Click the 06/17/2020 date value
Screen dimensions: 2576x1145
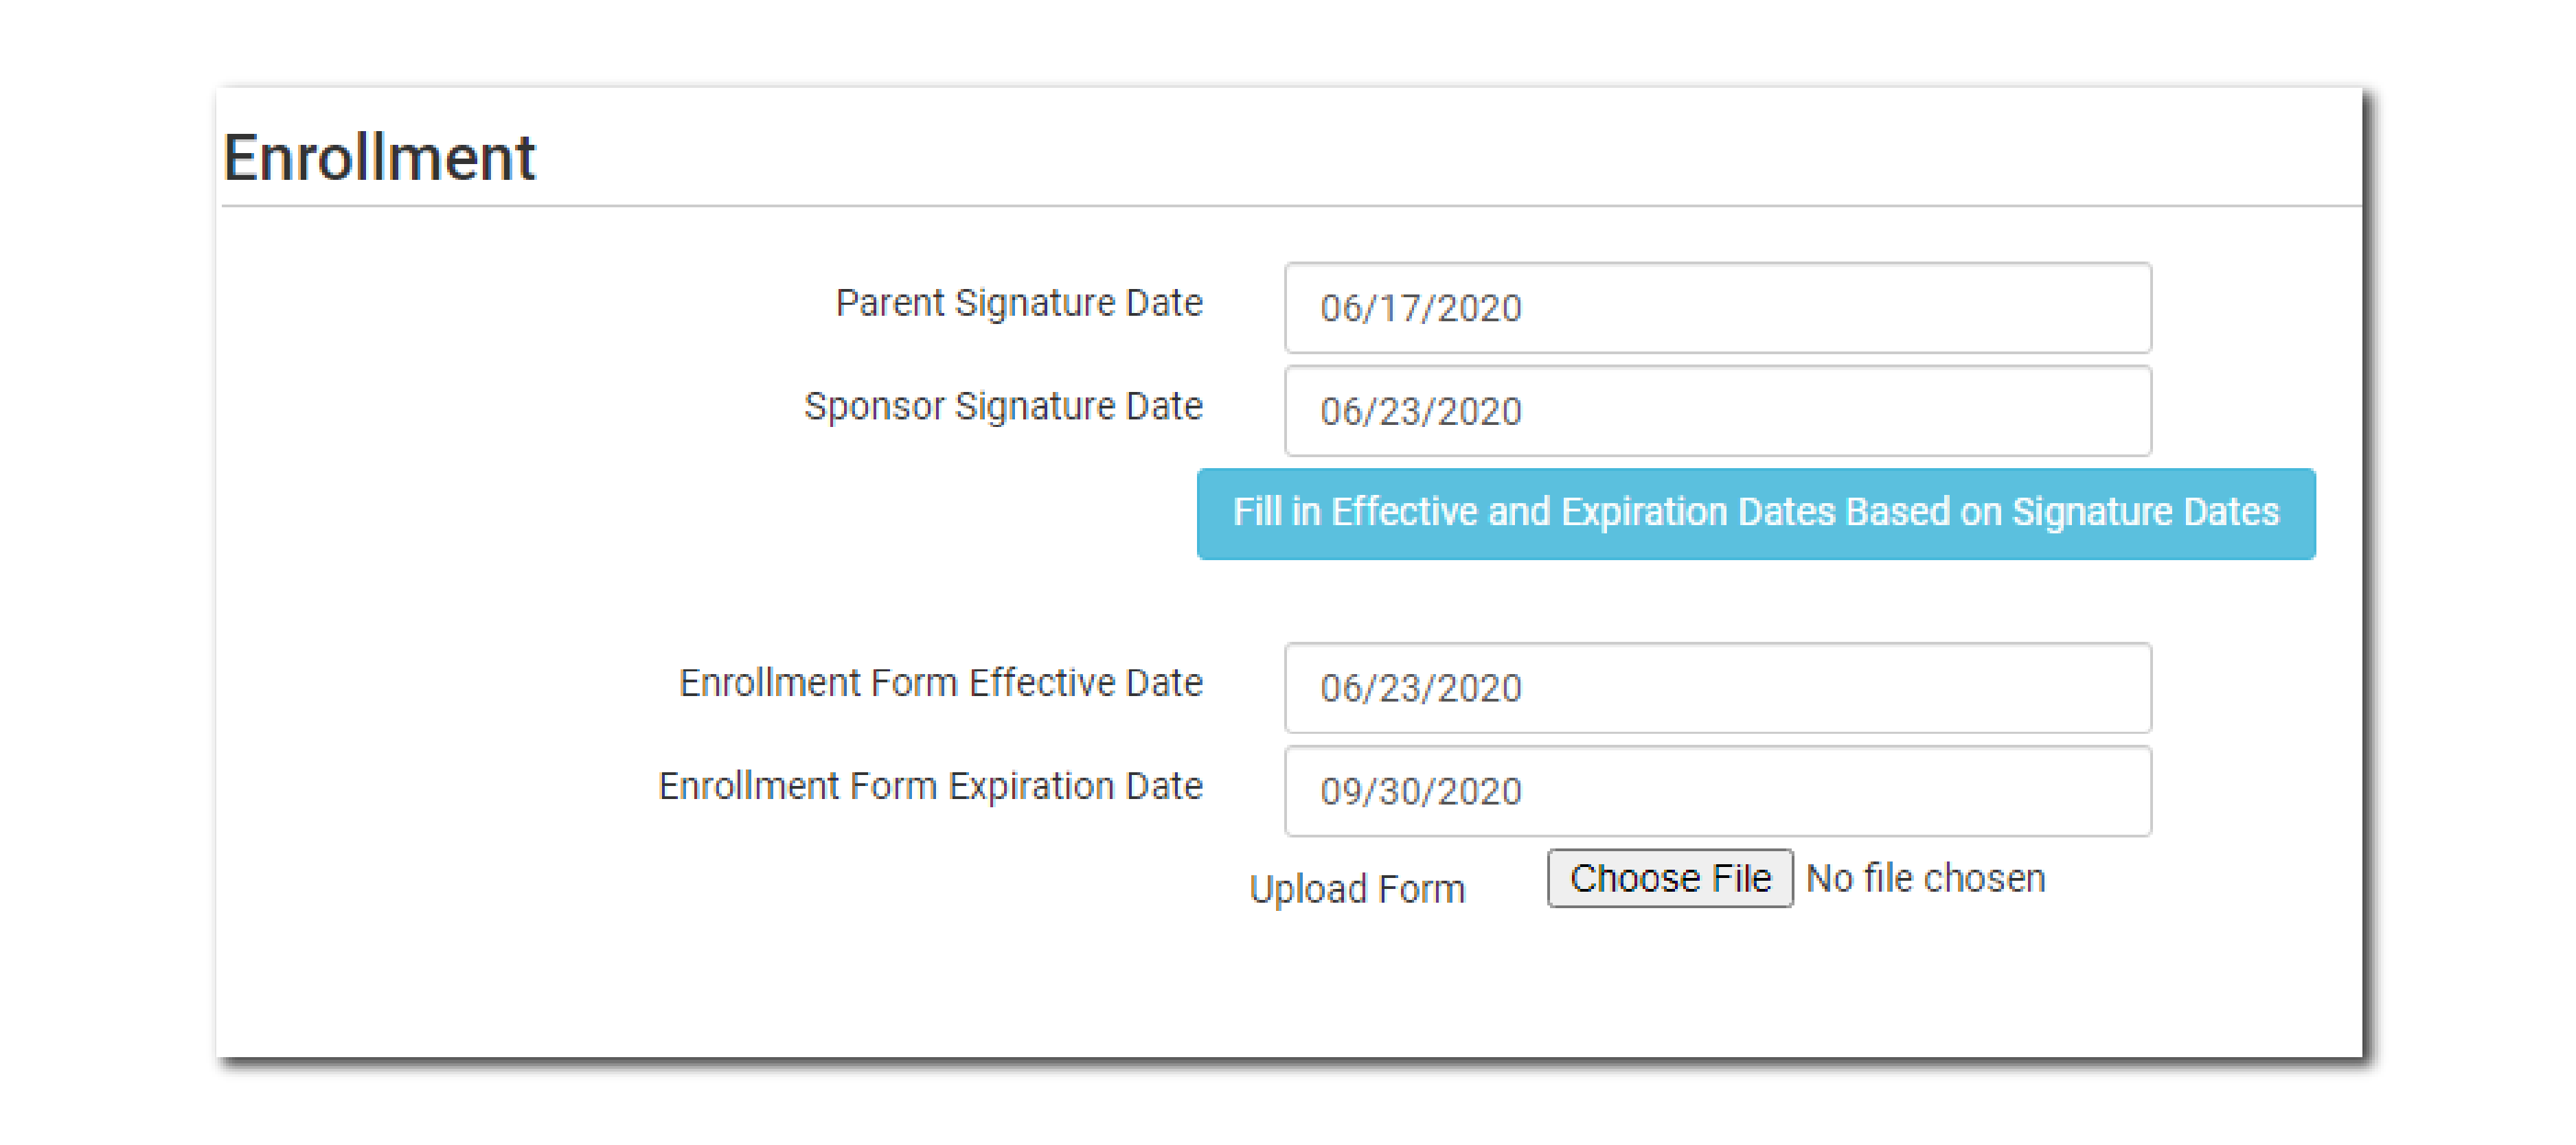tap(1420, 308)
